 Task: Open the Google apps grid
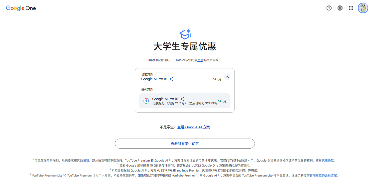[x=351, y=8]
